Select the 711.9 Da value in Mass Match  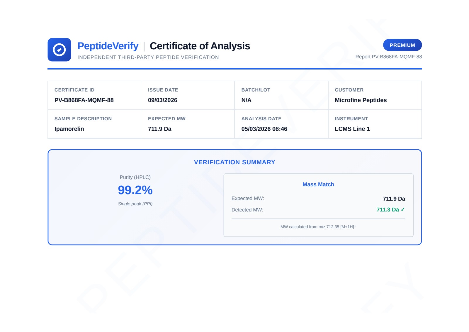394,199
